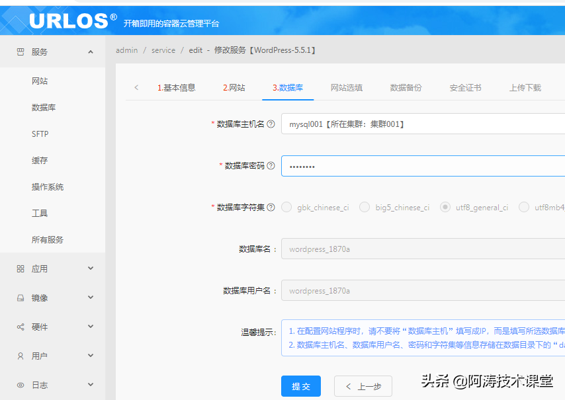
Task: Open help tooltip beside 数据库字符集
Action: coord(271,208)
